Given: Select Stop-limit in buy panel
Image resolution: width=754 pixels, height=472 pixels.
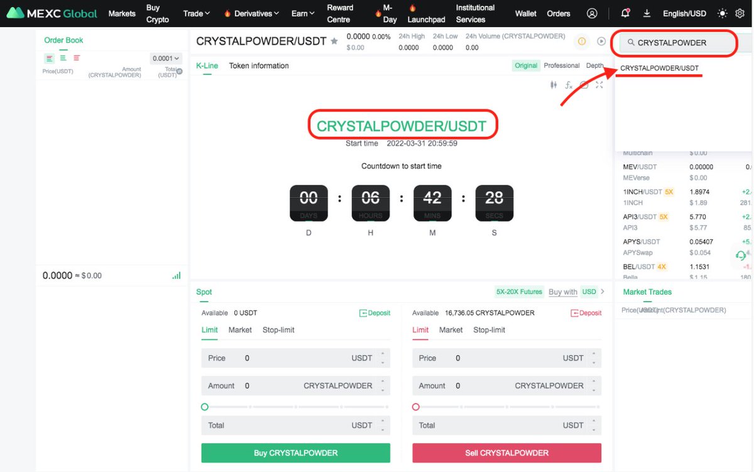Looking at the screenshot, I should pos(278,330).
